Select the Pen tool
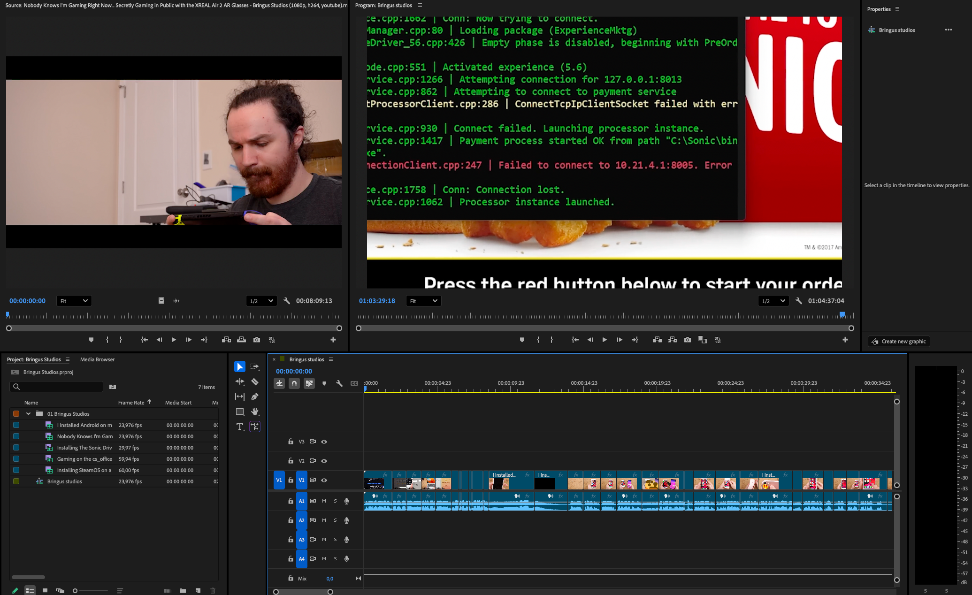 tap(255, 397)
